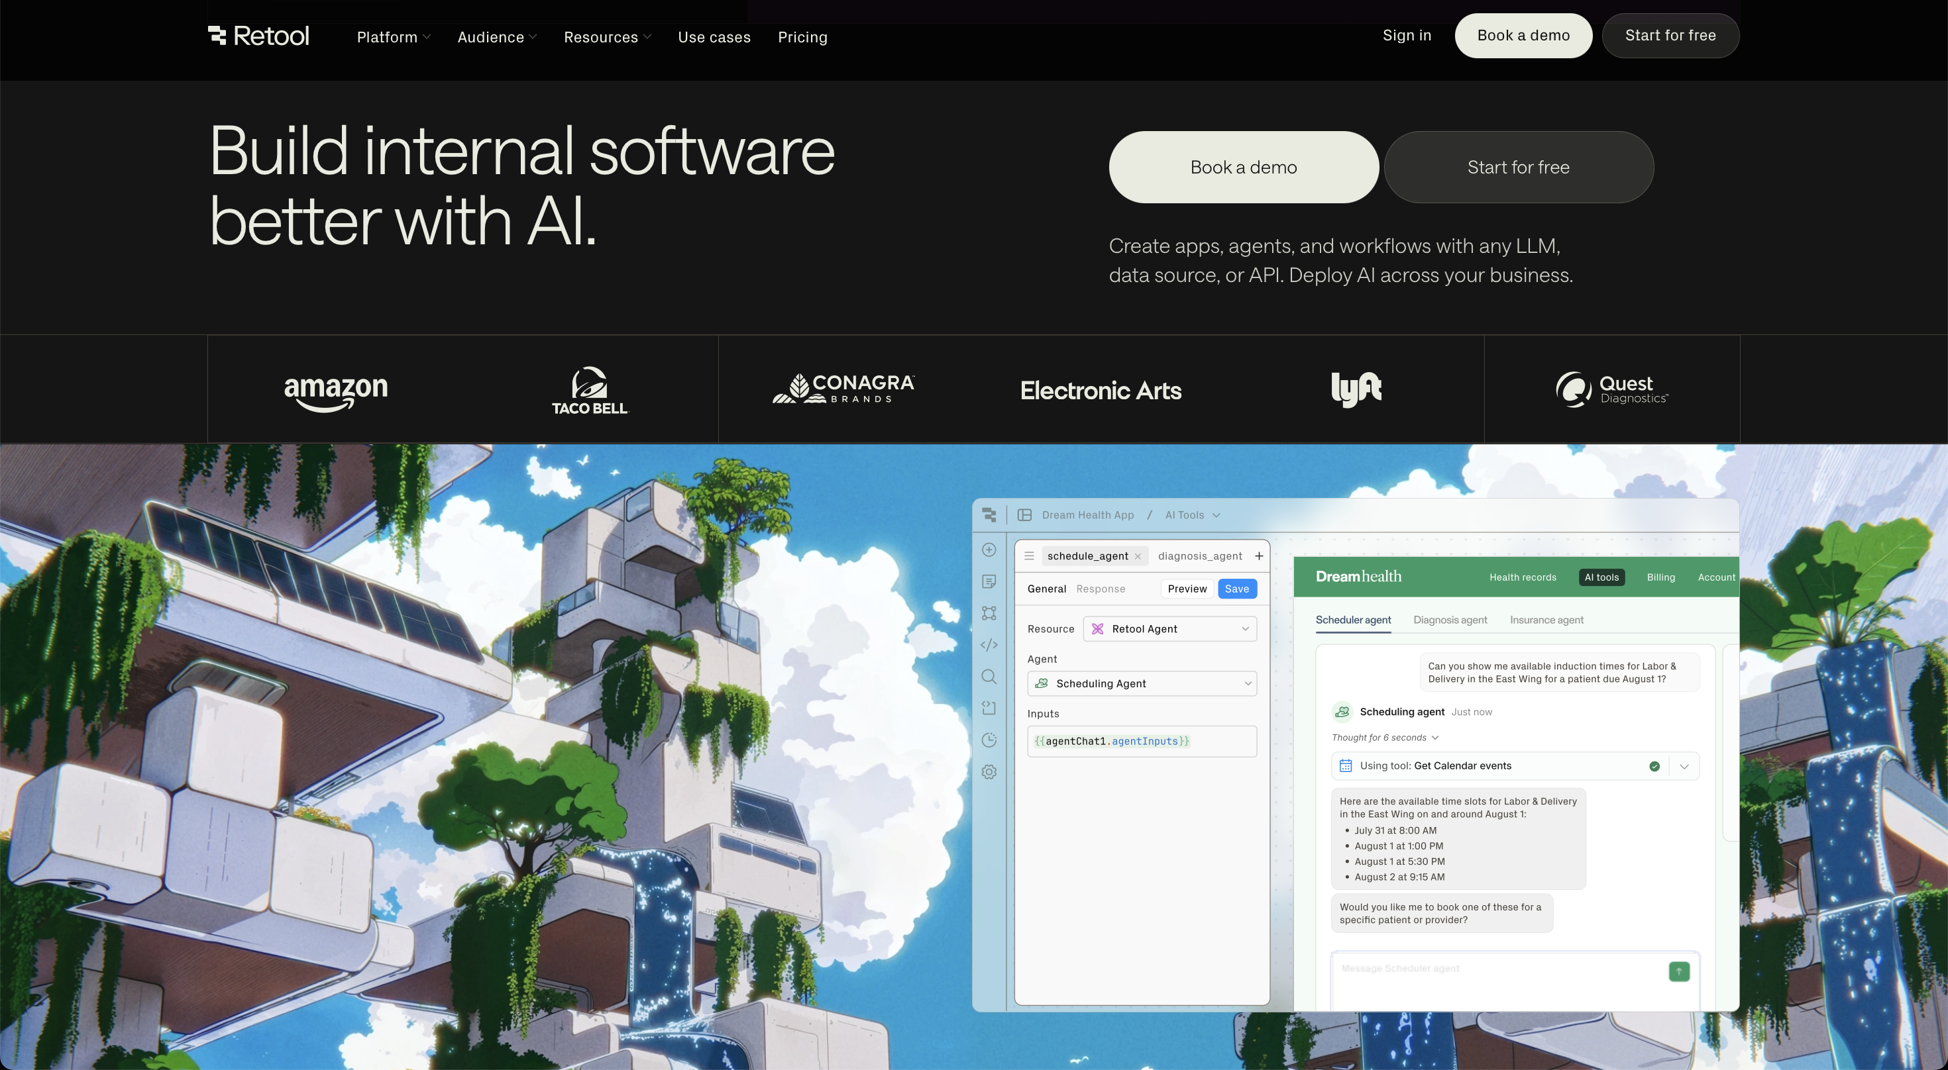Expand the Audience menu

click(x=497, y=37)
